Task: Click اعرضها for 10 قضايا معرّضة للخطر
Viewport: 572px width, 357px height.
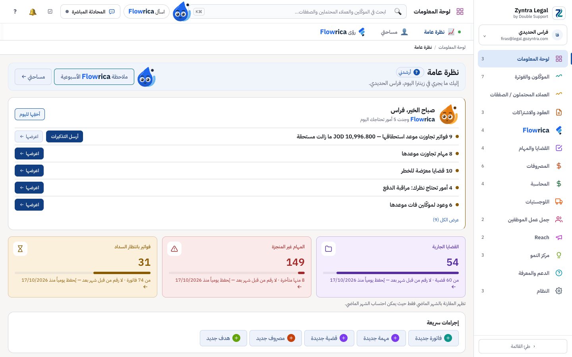Action: (29, 171)
